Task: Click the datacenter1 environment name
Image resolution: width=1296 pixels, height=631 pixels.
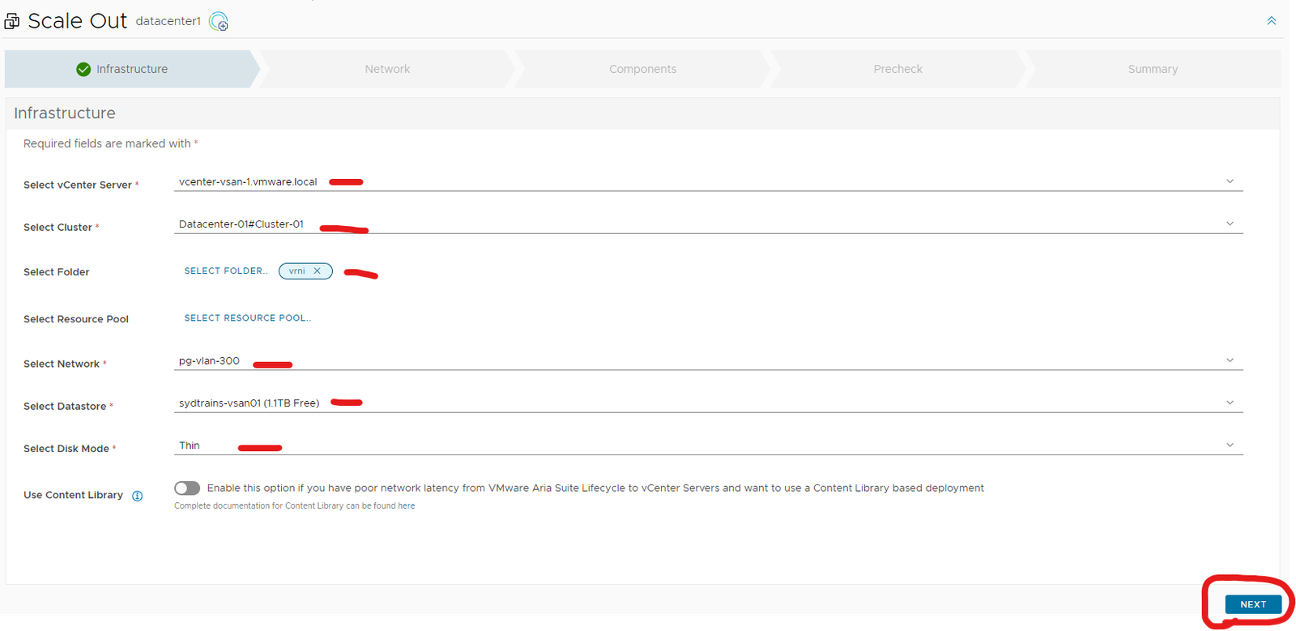Action: tap(168, 21)
